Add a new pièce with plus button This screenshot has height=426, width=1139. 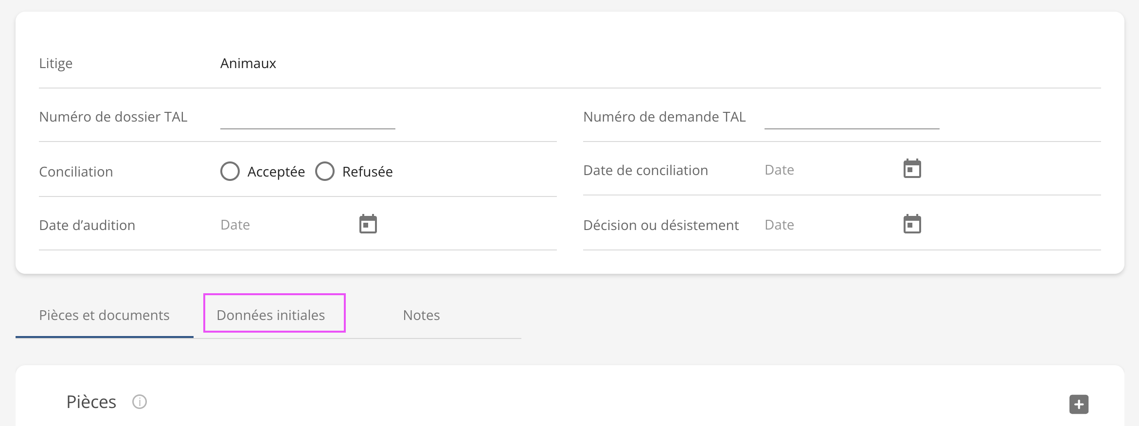pyautogui.click(x=1079, y=404)
